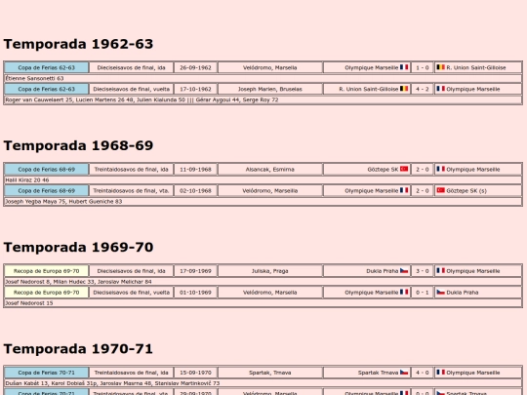
Task: Click the scorer line Étienne Sansonetti 63
Action: click(x=263, y=78)
